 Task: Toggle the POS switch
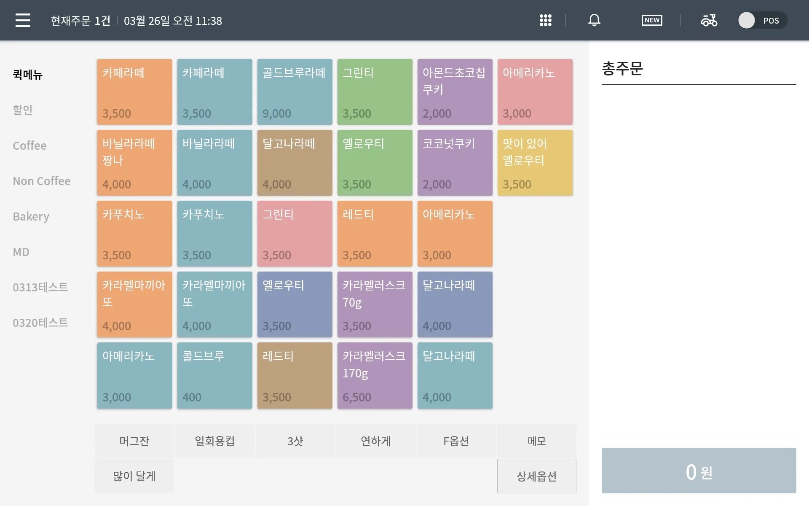762,20
